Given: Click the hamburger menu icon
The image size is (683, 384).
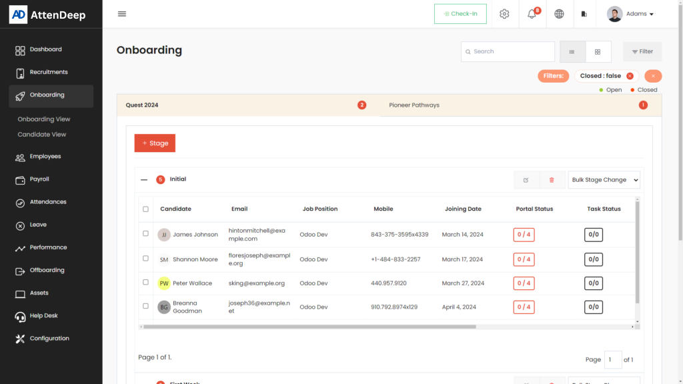Looking at the screenshot, I should coord(122,14).
